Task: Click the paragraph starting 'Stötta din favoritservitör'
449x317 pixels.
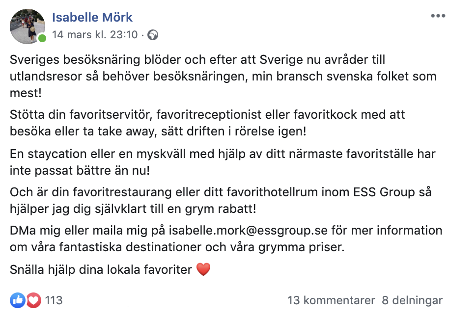Action: tap(207, 123)
